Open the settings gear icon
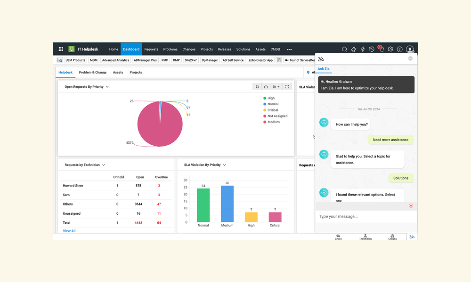This screenshot has width=471, height=282. coord(390,49)
